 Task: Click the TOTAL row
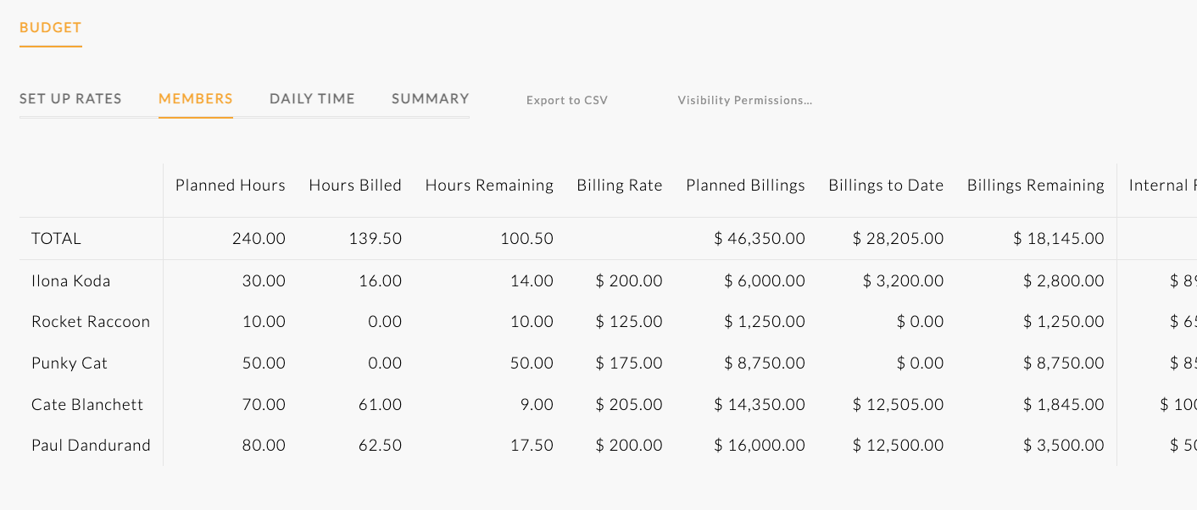(56, 238)
